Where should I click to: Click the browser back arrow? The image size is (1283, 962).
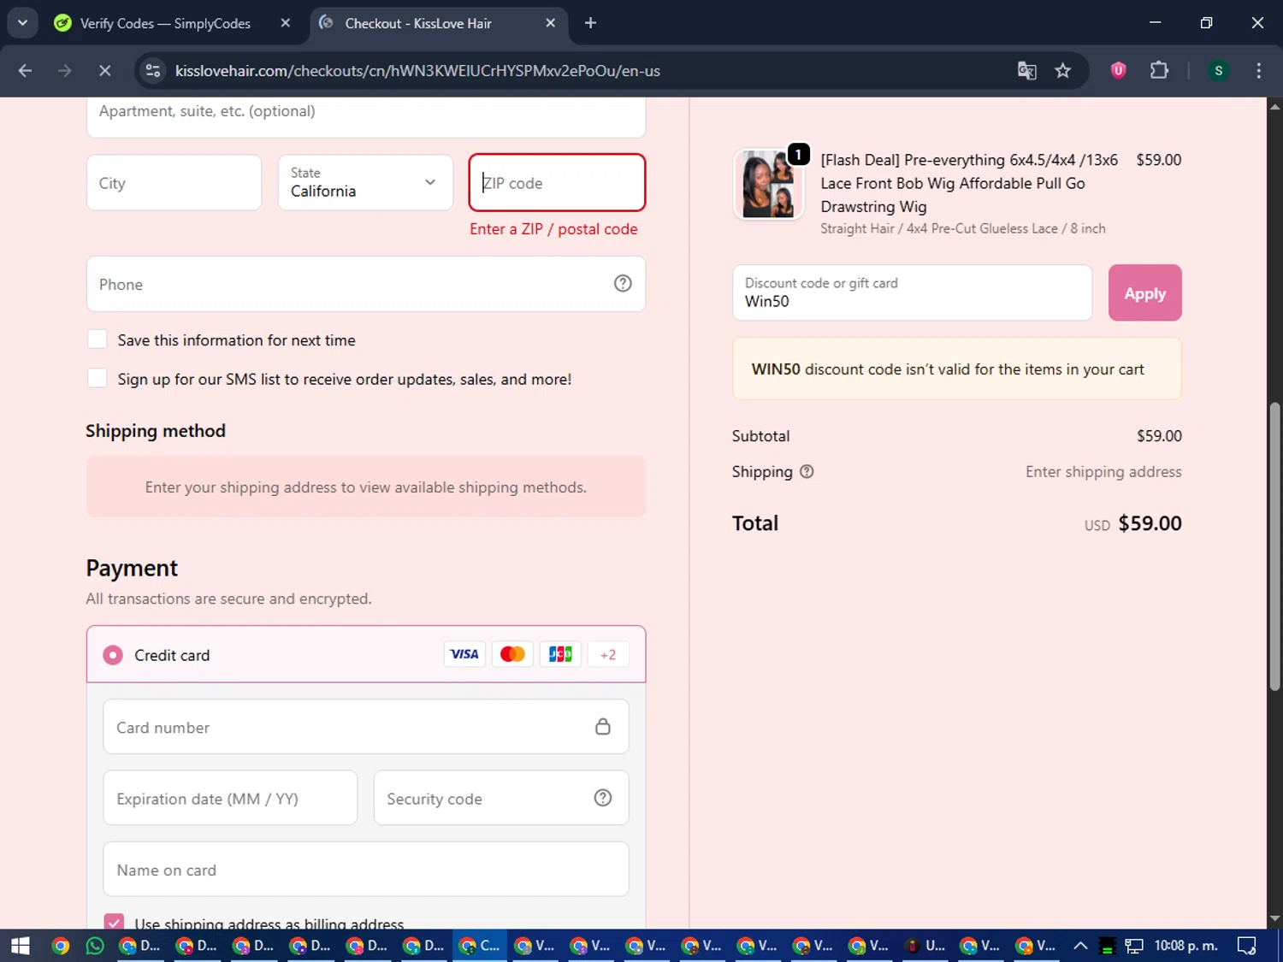pyautogui.click(x=25, y=71)
